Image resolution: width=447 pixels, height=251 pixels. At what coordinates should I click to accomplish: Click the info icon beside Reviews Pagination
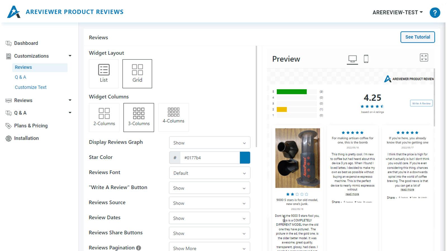[x=139, y=247]
